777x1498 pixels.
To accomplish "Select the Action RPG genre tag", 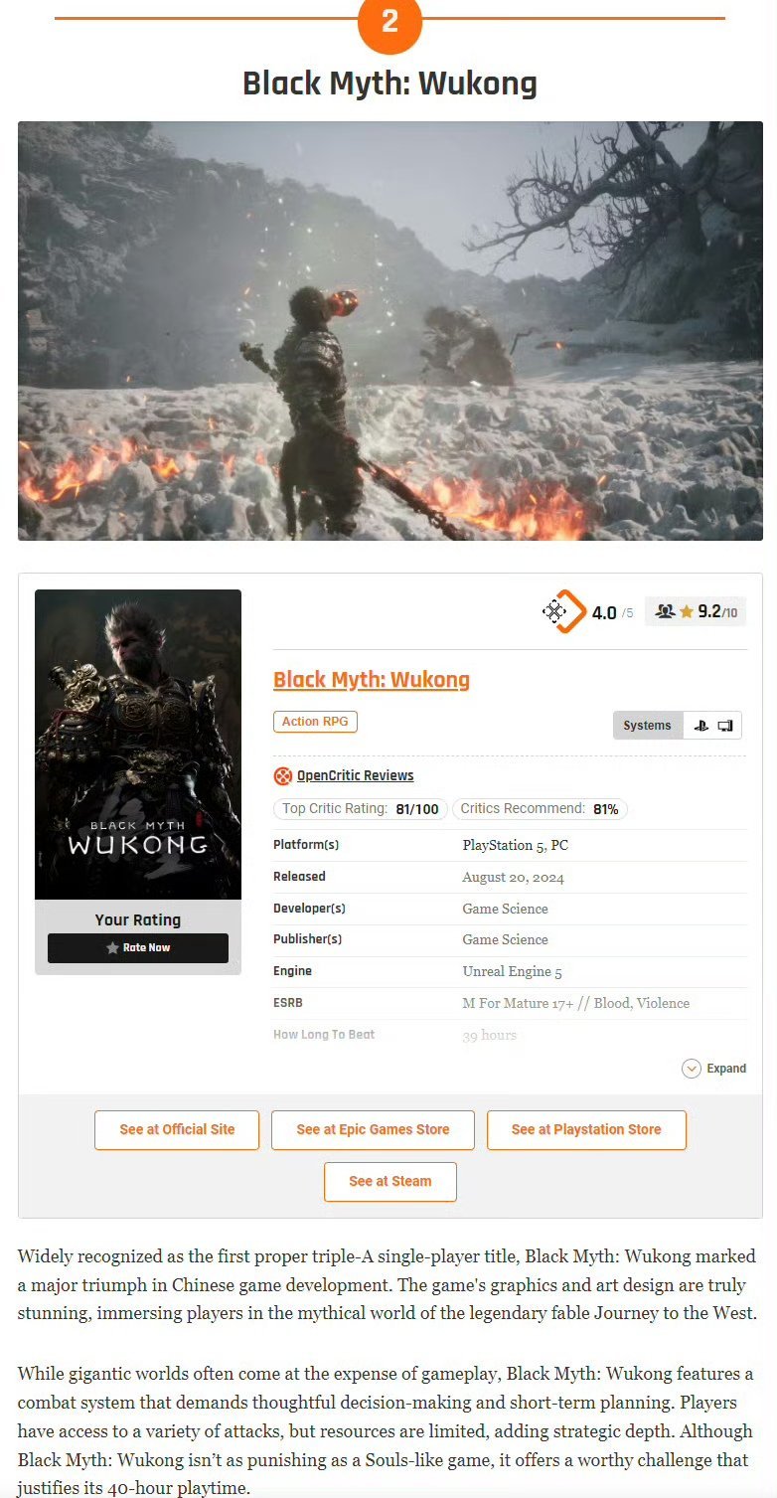I will tap(315, 722).
